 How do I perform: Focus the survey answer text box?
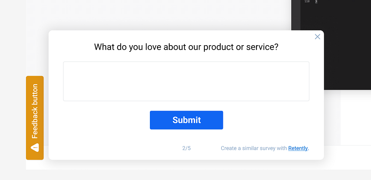click(x=186, y=81)
